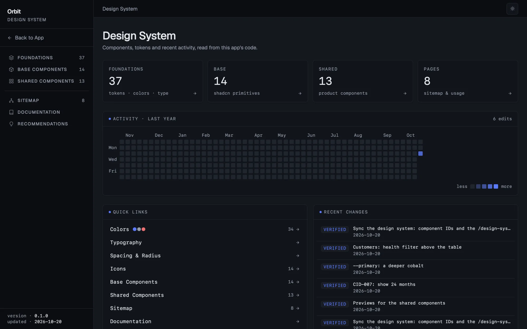This screenshot has width=527, height=329.
Task: Click the arrow in the Sitemap quick link row
Action: (x=298, y=308)
